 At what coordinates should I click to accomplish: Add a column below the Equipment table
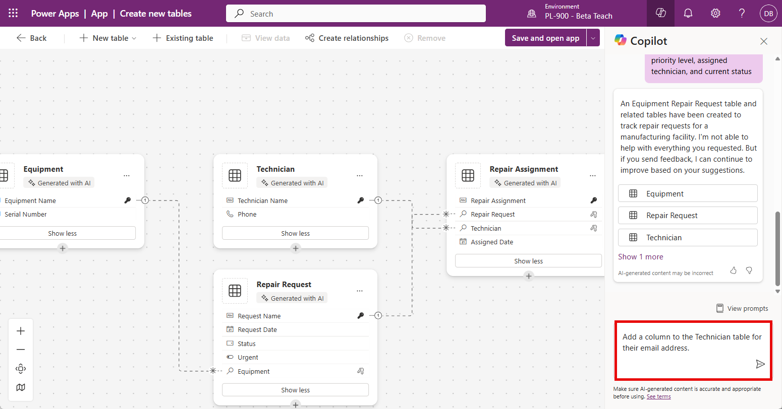tap(63, 248)
